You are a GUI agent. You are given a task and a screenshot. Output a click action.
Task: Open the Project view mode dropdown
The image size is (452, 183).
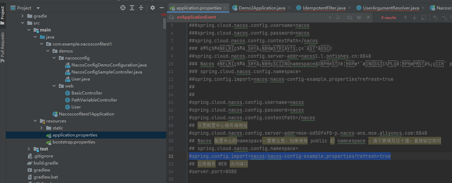(38, 8)
